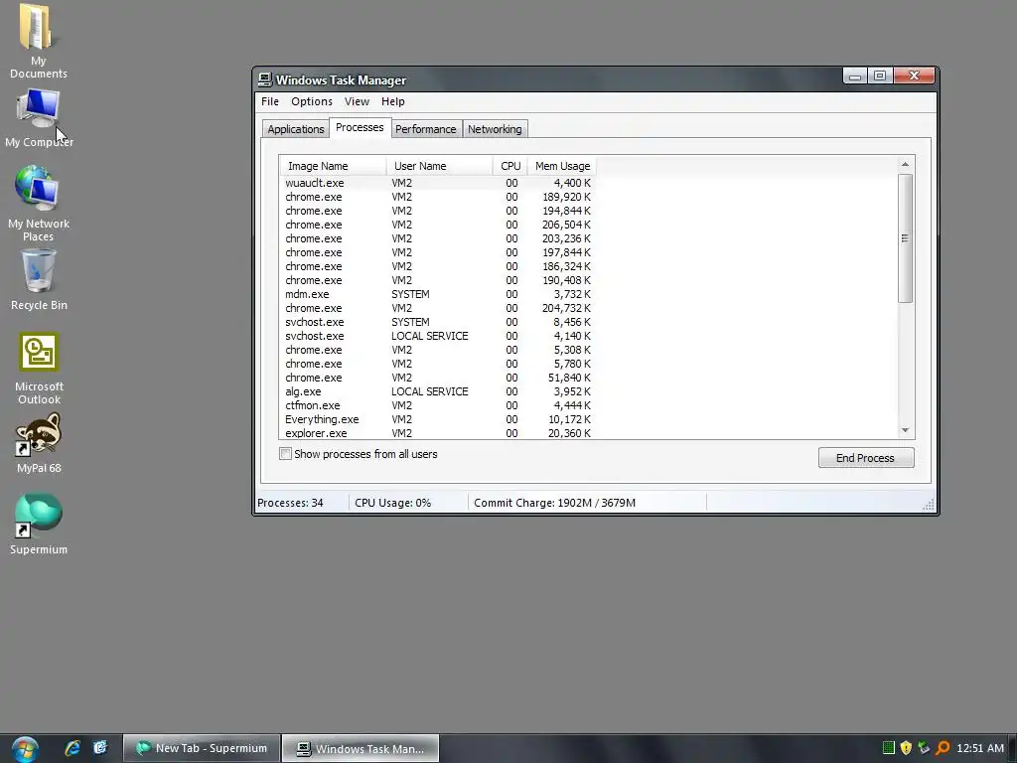Select chrome.exe row using 186,324 K
This screenshot has width=1017, height=763.
tap(438, 266)
